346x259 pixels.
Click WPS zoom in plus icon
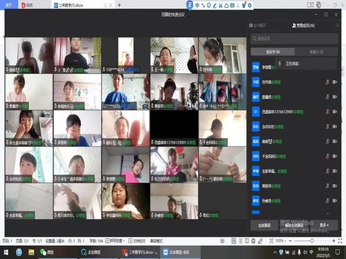point(334,241)
